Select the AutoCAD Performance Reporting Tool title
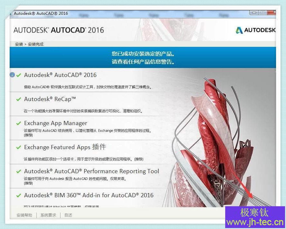286x229 pixels. (92, 171)
